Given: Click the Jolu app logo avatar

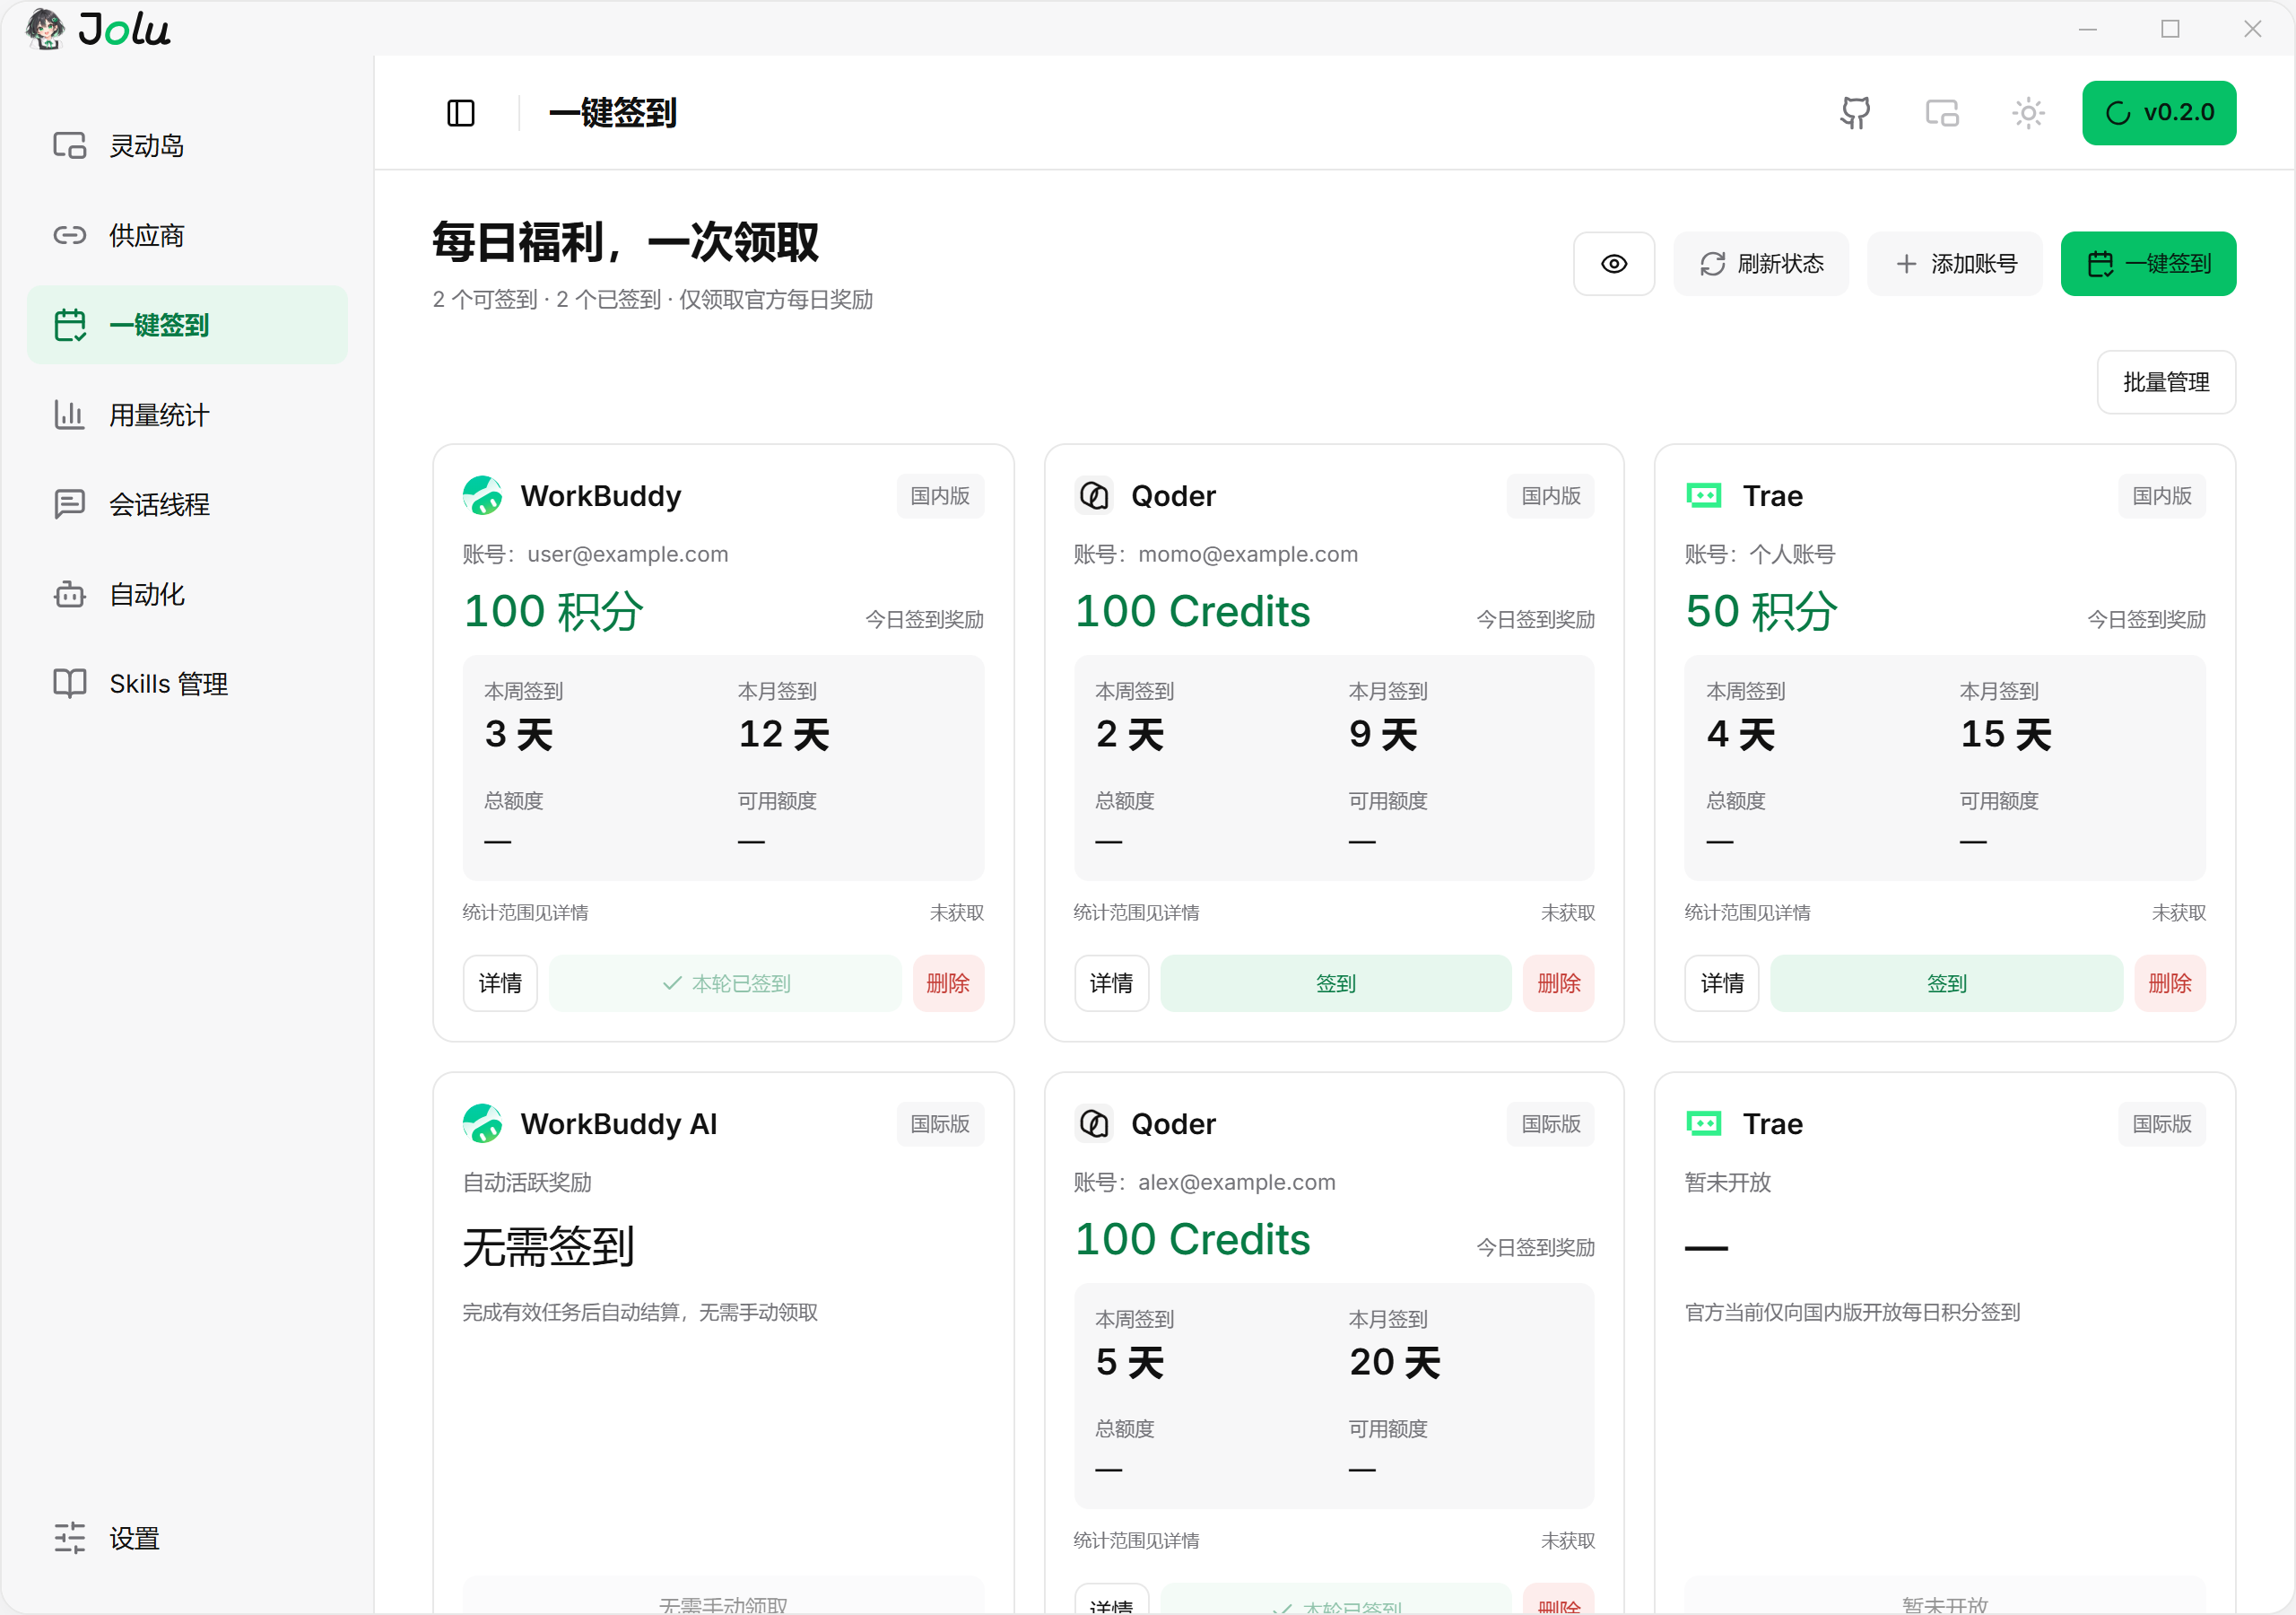Looking at the screenshot, I should point(46,29).
